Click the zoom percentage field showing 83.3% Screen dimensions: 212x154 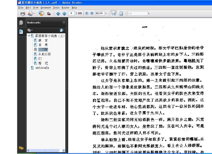pyautogui.click(x=100, y=13)
